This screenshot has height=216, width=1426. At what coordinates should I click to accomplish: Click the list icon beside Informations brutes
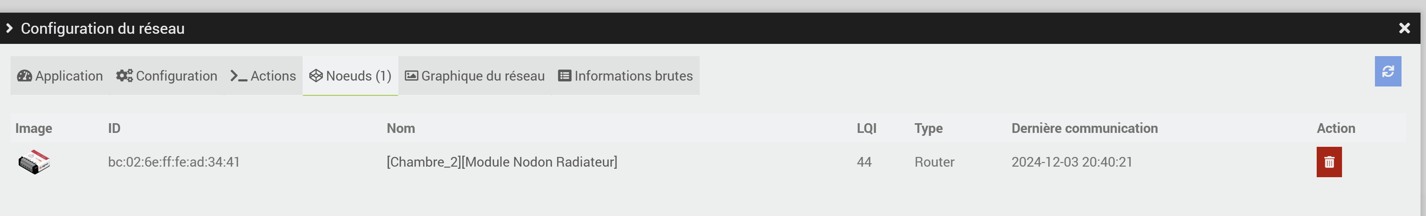[x=564, y=76]
